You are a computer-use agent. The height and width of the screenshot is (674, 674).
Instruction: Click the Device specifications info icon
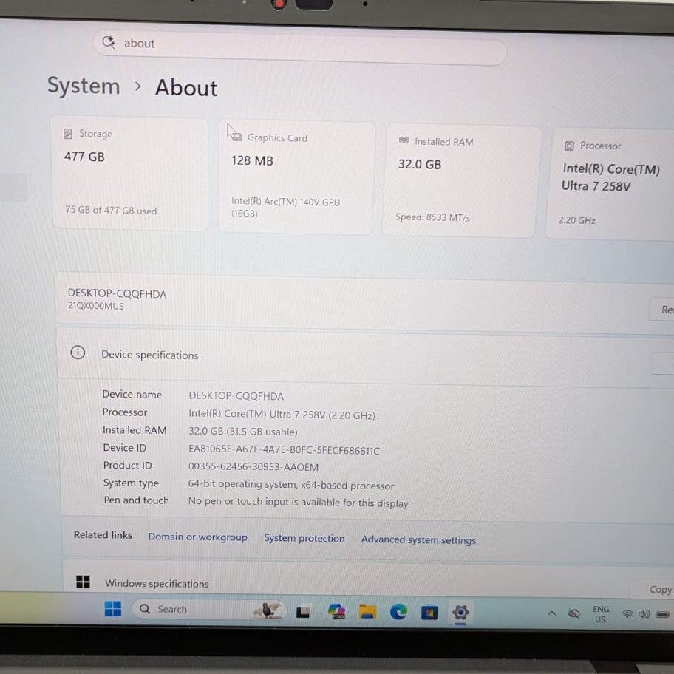tap(78, 353)
